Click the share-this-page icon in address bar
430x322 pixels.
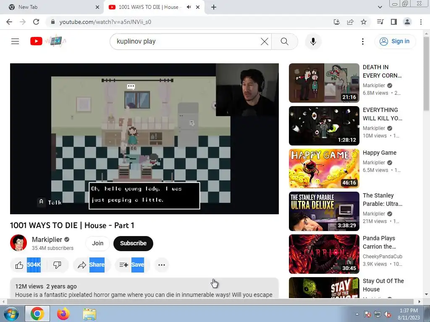tap(350, 22)
